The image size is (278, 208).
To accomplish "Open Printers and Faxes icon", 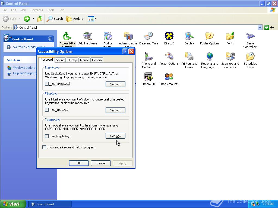I will (x=189, y=60).
